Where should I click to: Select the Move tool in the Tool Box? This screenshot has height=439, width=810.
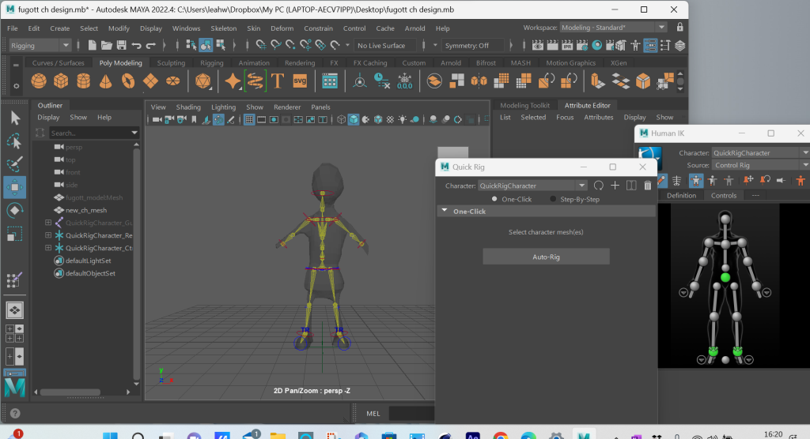coord(14,188)
